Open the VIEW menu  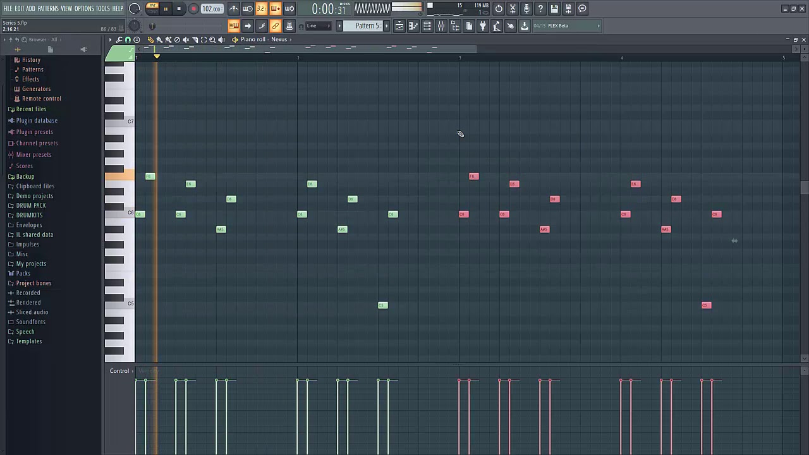[x=66, y=8]
